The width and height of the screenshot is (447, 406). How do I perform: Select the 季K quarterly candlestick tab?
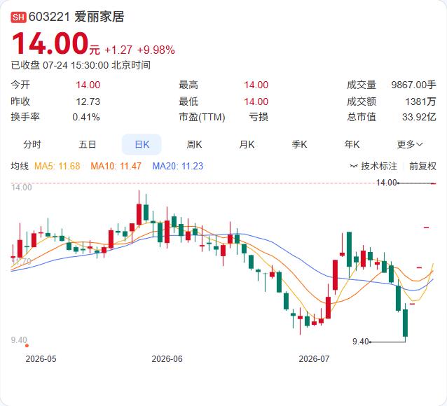click(299, 144)
